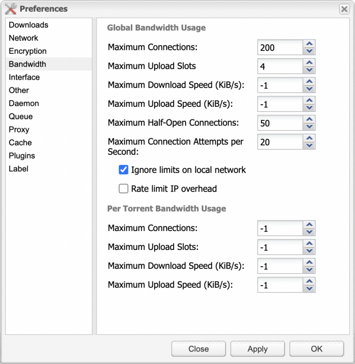
Task: Click the Connection Attempts field showing 20
Action: (x=280, y=142)
